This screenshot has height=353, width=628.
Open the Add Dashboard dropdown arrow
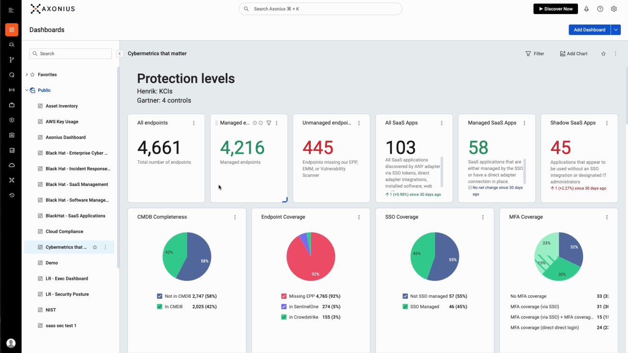(x=616, y=30)
